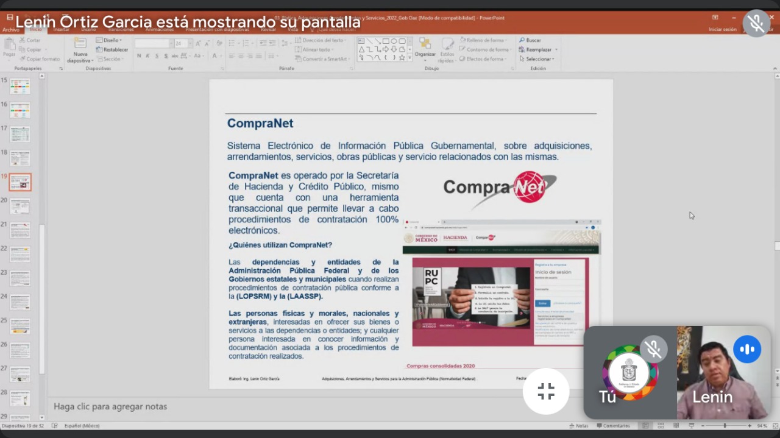Toggle strikethrough formatting
The image size is (780, 438).
pos(166,55)
